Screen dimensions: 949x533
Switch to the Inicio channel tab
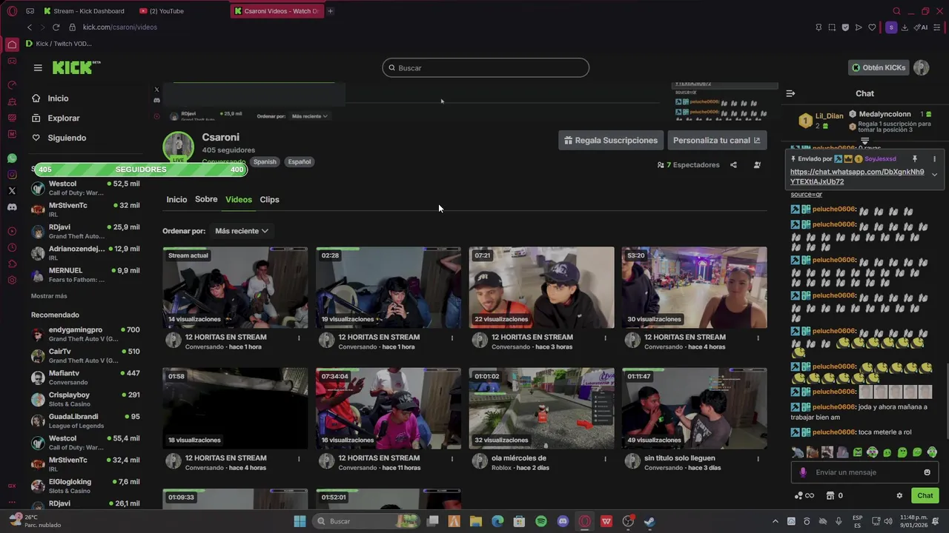coord(176,200)
